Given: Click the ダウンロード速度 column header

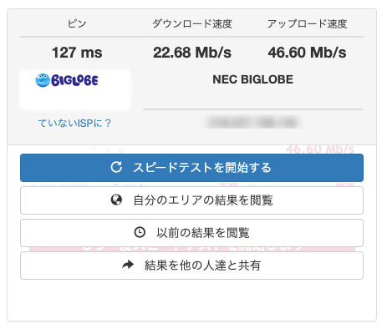Looking at the screenshot, I should click(x=192, y=23).
